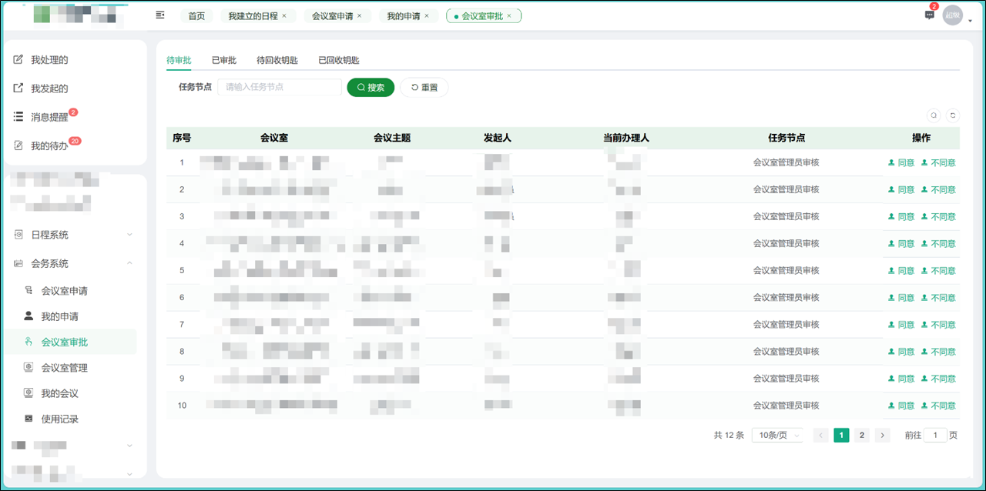This screenshot has height=491, width=986.
Task: Switch to the 待回收钥匙 tab
Action: pyautogui.click(x=277, y=60)
